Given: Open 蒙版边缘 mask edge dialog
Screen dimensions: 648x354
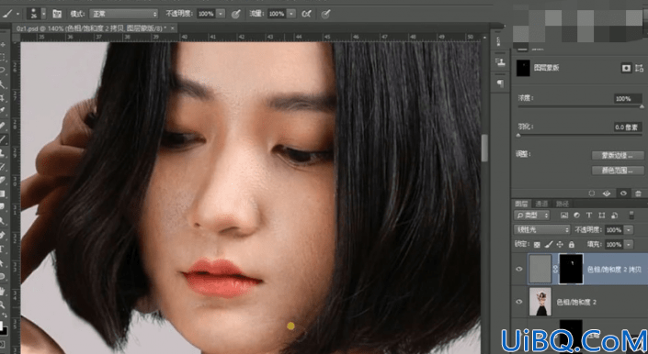Looking at the screenshot, I should coord(618,155).
